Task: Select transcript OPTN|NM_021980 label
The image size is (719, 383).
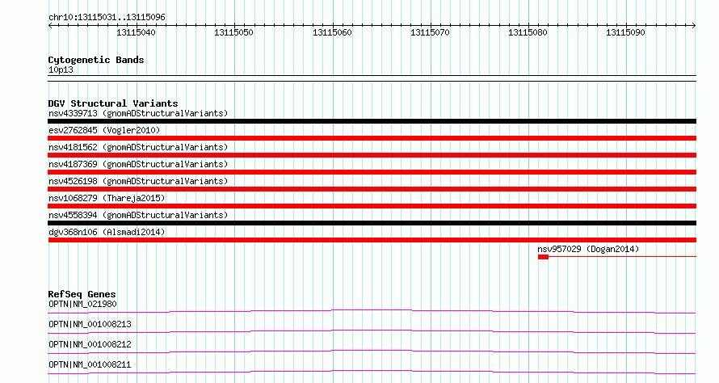Action: coord(82,304)
